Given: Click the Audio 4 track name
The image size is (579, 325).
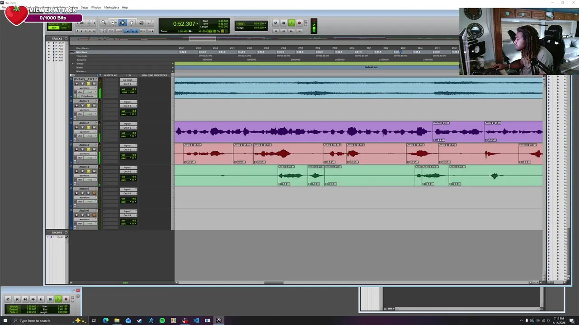Looking at the screenshot, I should [84, 167].
